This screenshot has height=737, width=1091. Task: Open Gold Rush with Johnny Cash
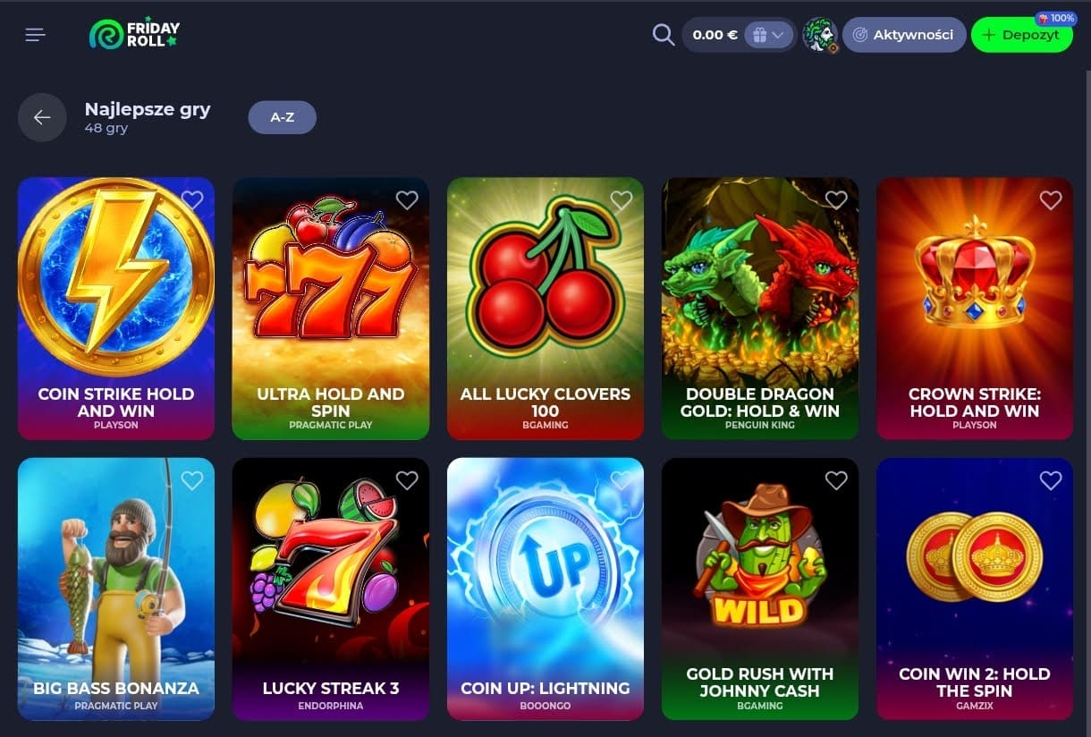point(760,589)
